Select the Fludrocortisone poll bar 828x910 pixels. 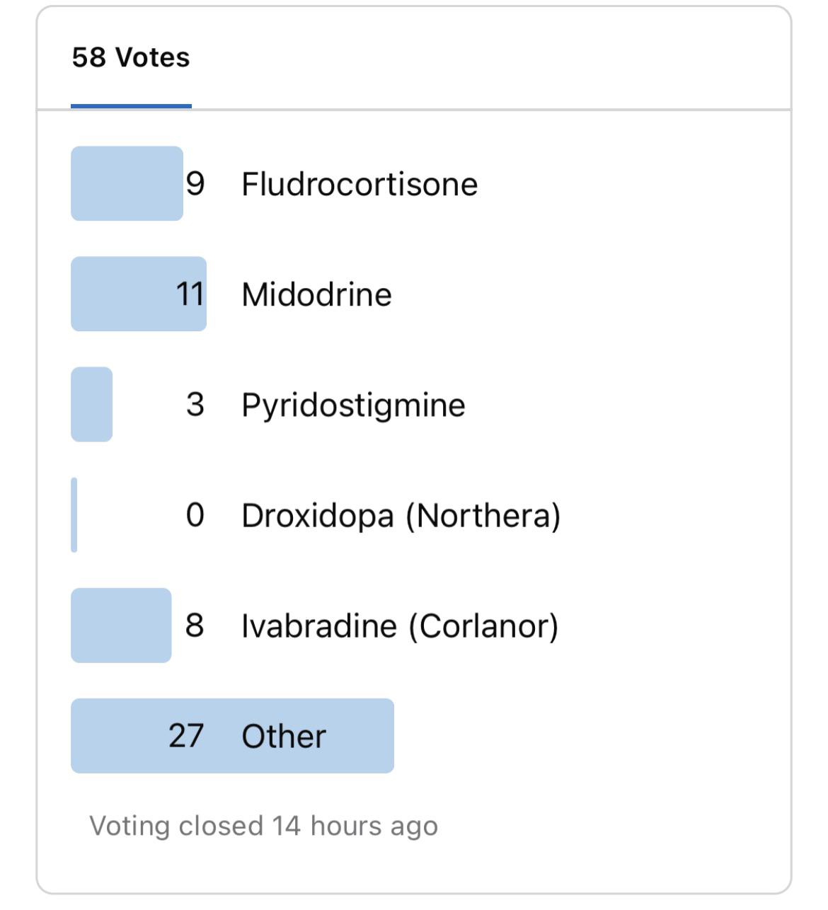pos(127,184)
